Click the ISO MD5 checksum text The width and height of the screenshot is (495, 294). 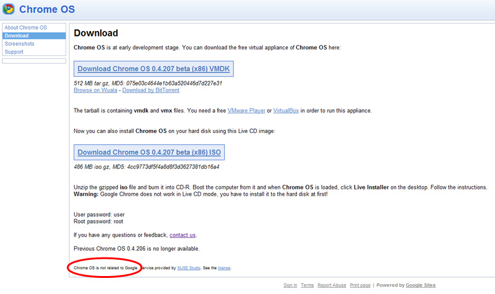point(147,166)
